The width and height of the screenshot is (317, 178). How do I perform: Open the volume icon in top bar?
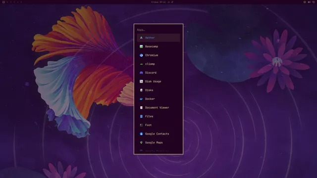pyautogui.click(x=309, y=2)
